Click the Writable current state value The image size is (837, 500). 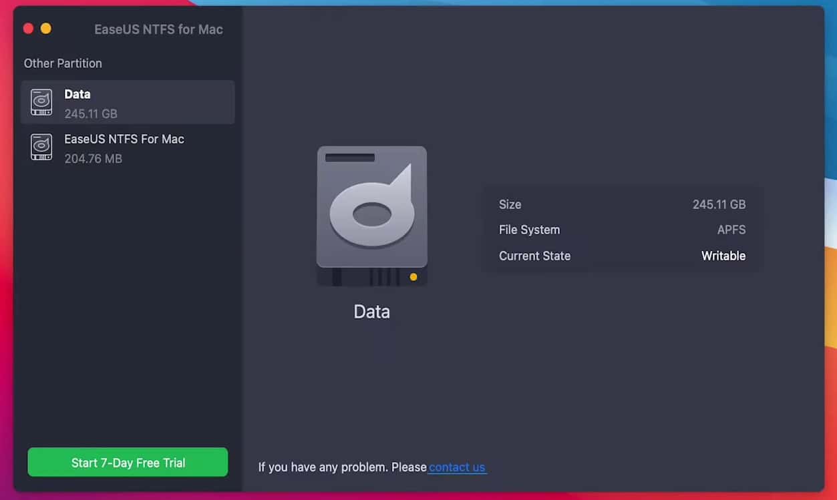(723, 256)
